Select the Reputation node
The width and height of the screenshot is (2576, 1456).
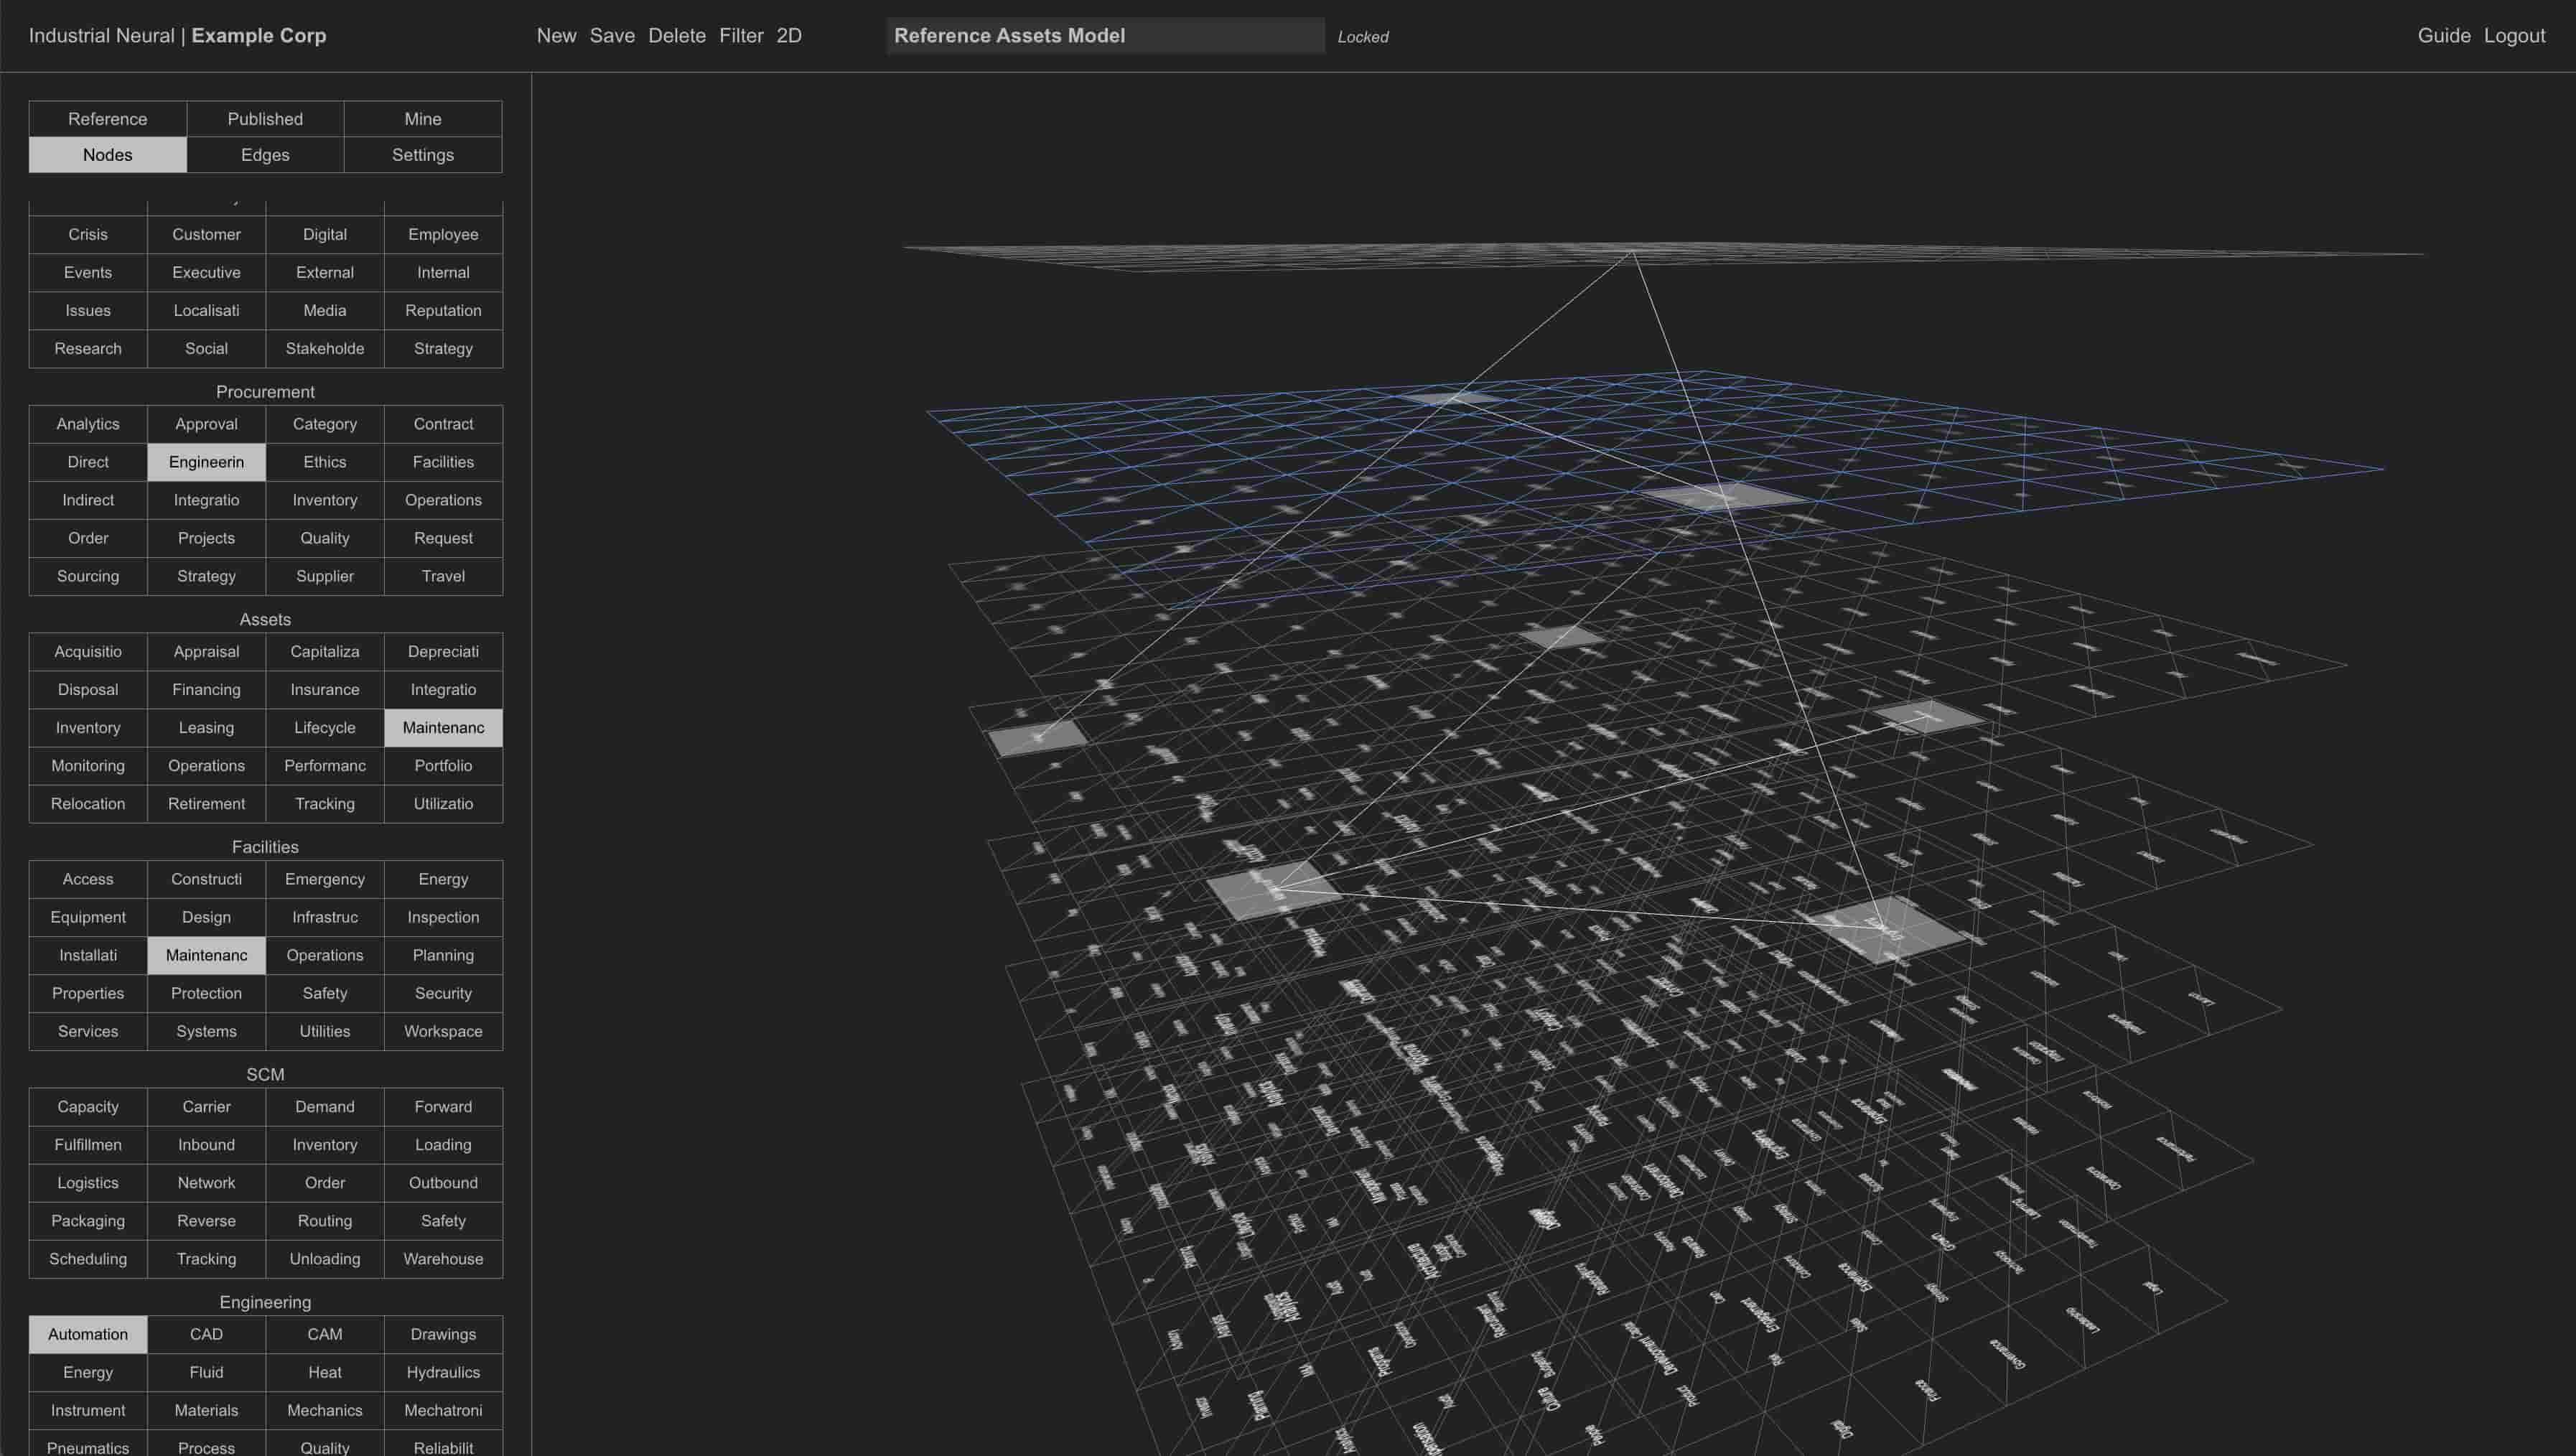coord(443,311)
